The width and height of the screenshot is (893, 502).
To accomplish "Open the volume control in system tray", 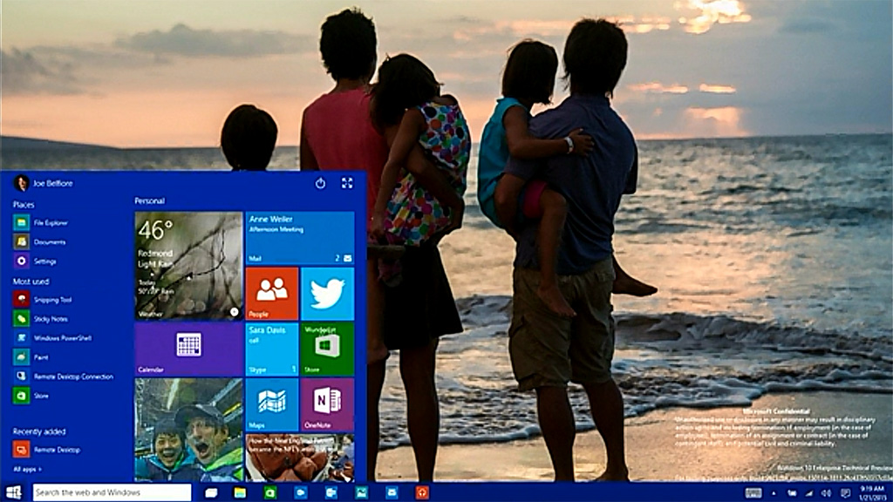I will pyautogui.click(x=824, y=493).
